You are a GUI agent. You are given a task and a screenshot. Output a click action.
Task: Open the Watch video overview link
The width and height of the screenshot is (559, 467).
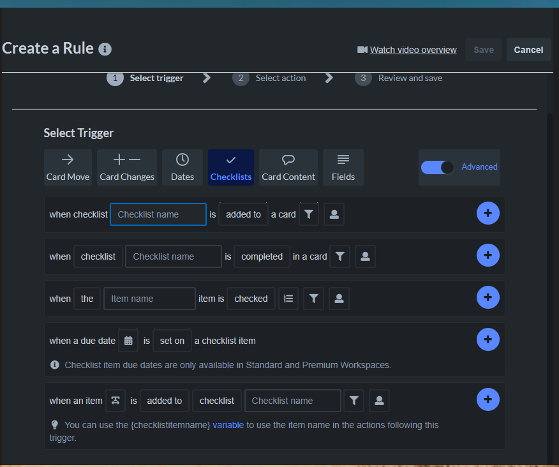coord(414,50)
